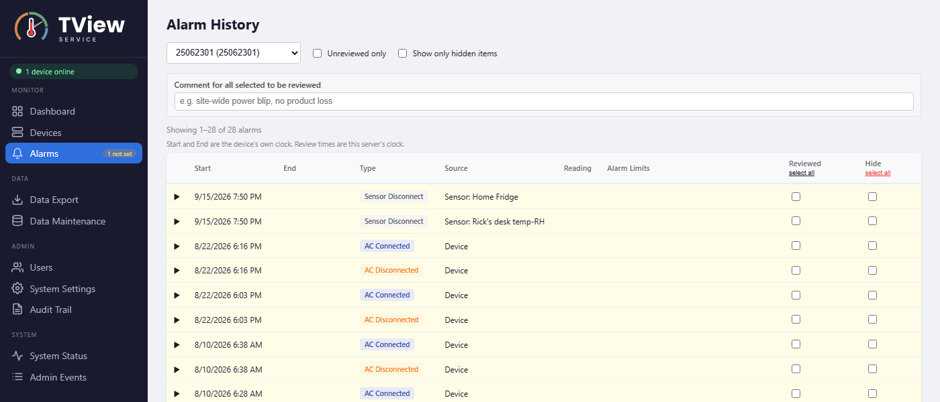Viewport: 940px width, 402px height.
Task: Expand the 8/10 6:38 AM AC Connected row
Action: [177, 344]
